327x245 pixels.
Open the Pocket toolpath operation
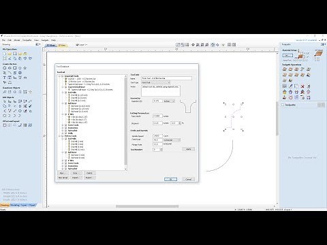[x=290, y=69]
